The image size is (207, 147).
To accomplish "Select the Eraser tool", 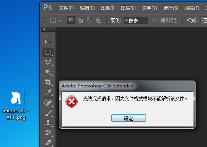I will click(x=48, y=142).
